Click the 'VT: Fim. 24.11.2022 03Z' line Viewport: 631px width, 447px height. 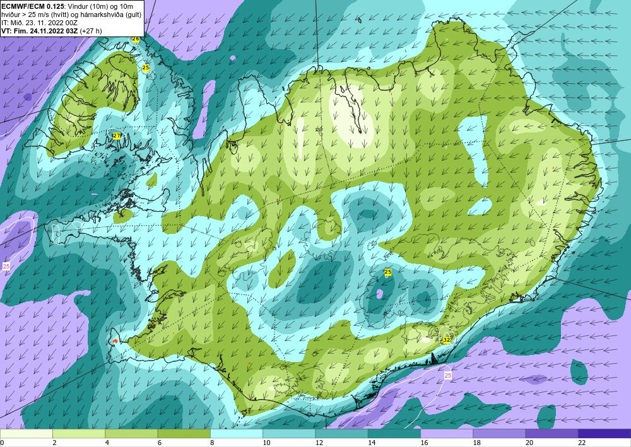click(x=52, y=31)
